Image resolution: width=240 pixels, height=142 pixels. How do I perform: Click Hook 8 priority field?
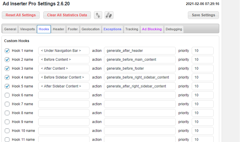pyautogui.click(x=203, y=113)
